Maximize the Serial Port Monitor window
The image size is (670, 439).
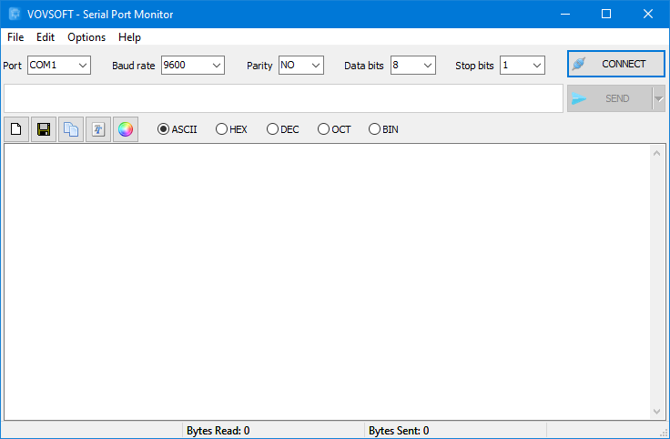pyautogui.click(x=606, y=14)
